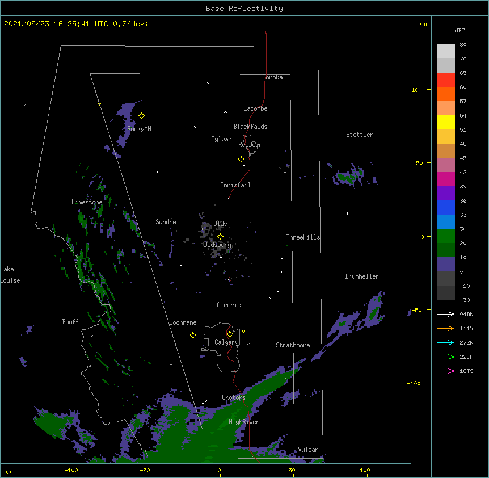Click the Calgary city label
The height and width of the screenshot is (478, 489).
(x=227, y=342)
